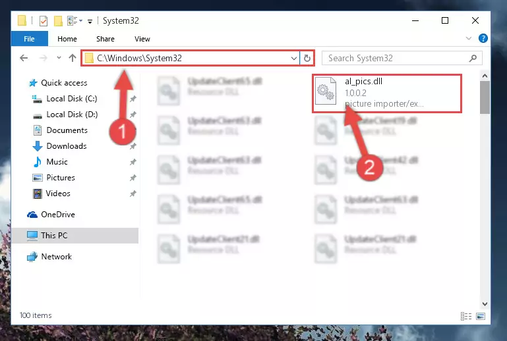Select OneDrive in navigation pane

51,215
